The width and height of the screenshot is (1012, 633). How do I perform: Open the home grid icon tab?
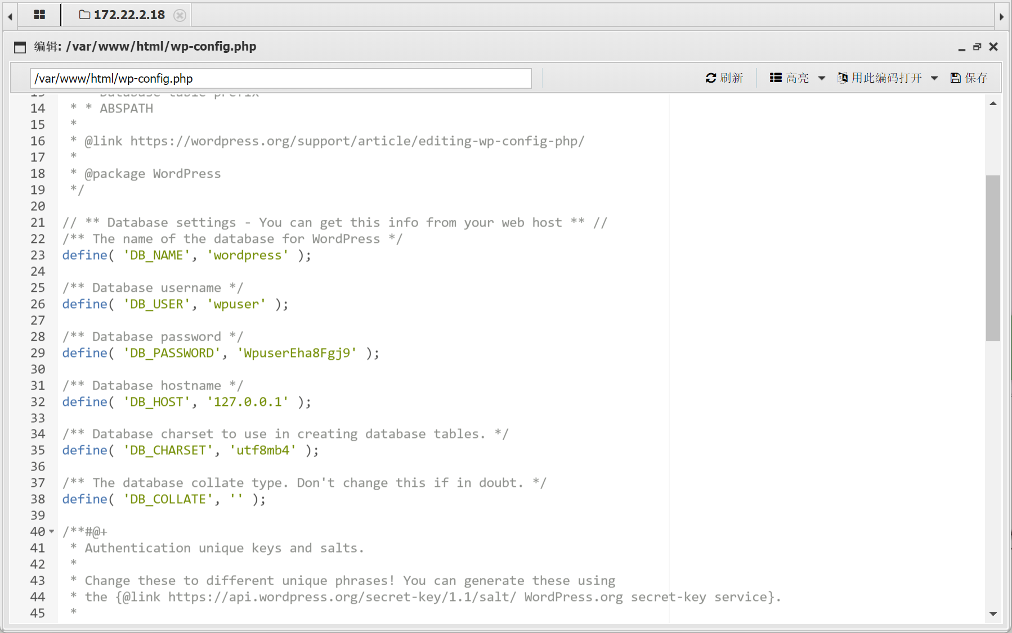(39, 15)
